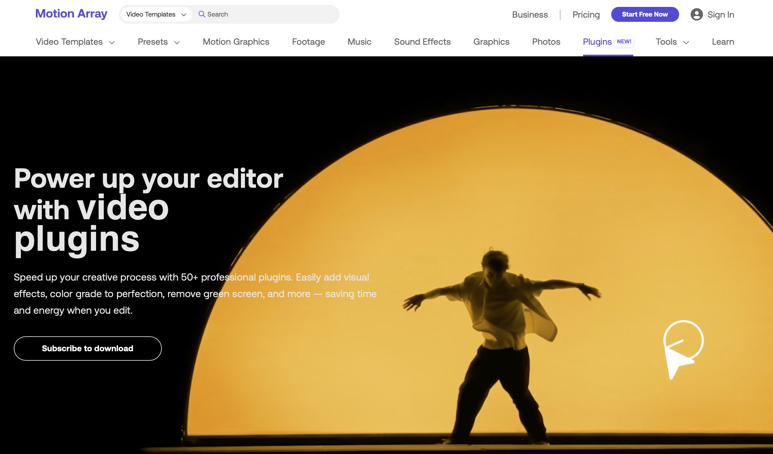This screenshot has width=773, height=454.
Task: Open the Video Templates search category dropdown
Action: [156, 14]
